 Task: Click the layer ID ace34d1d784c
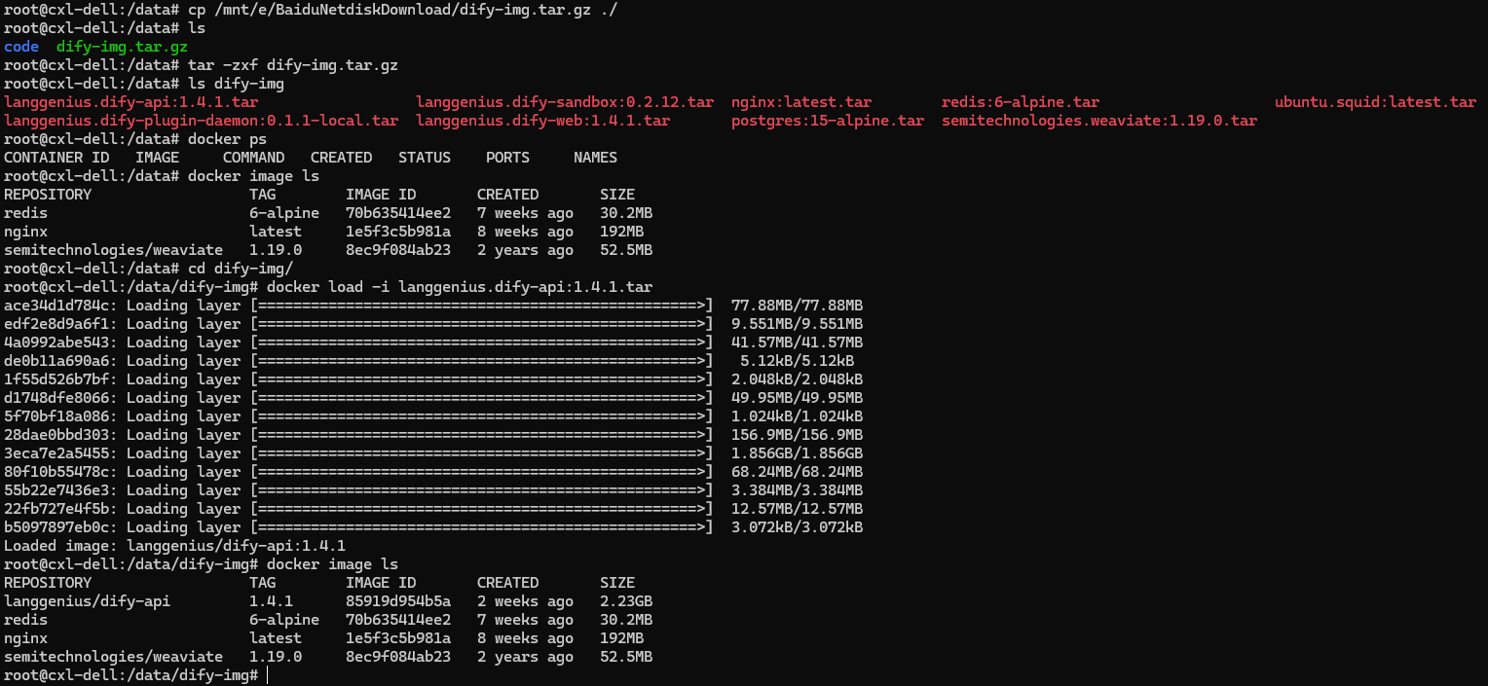(60, 306)
